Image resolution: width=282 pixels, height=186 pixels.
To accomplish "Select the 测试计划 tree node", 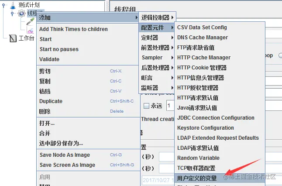I will coord(29,5).
